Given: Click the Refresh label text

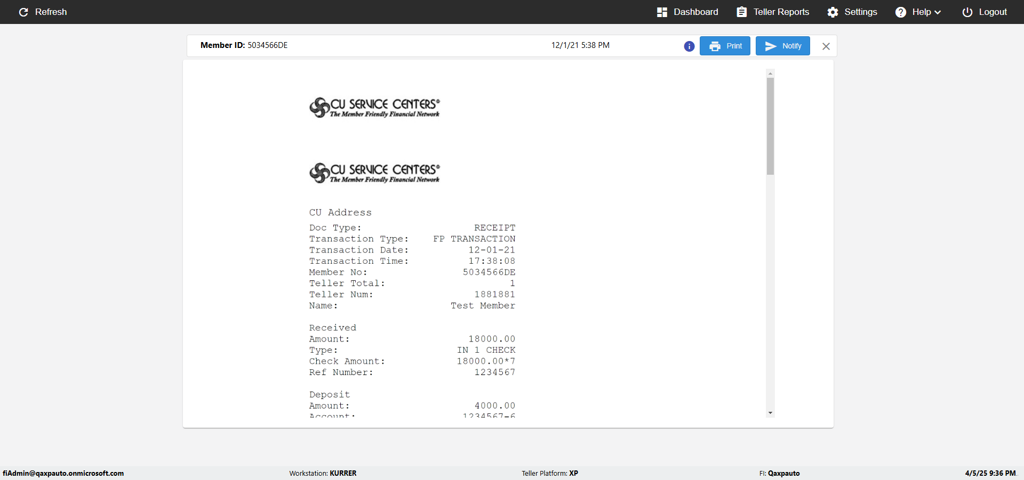Looking at the screenshot, I should [x=51, y=12].
